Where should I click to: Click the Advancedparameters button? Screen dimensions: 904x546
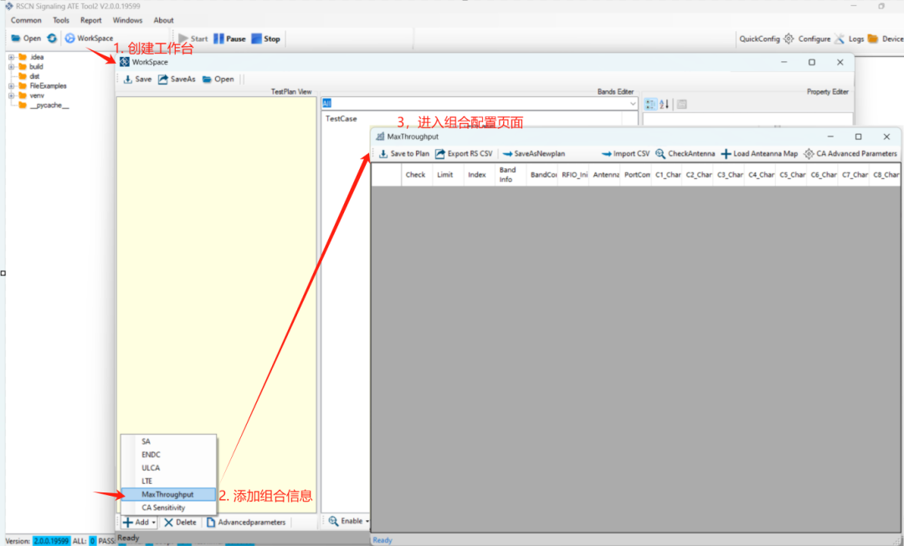coord(246,523)
